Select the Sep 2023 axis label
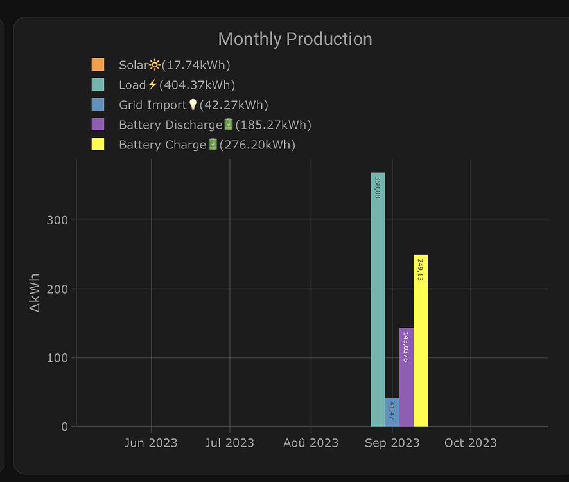Screen dimensions: 569x482 [392, 443]
